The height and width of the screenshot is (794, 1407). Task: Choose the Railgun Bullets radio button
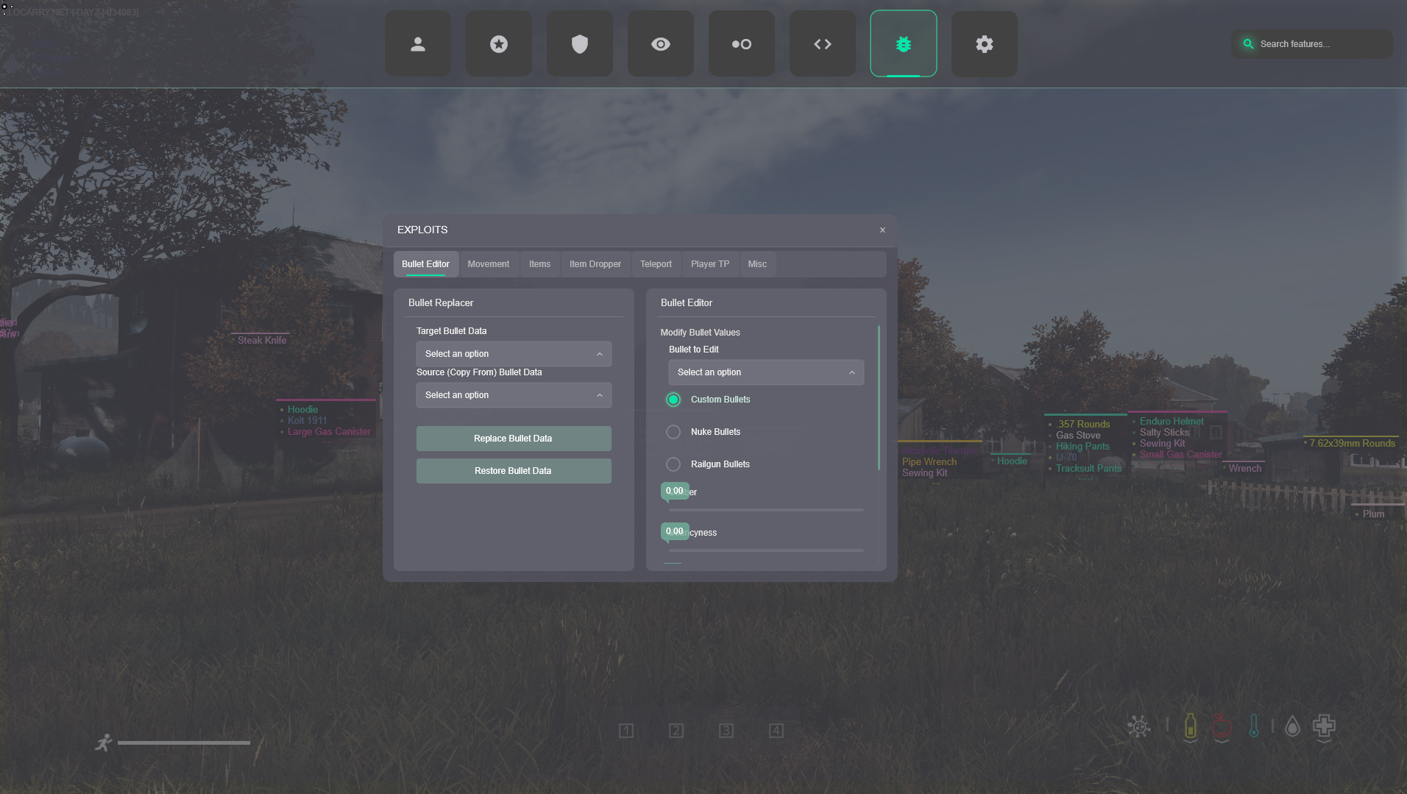pyautogui.click(x=673, y=464)
